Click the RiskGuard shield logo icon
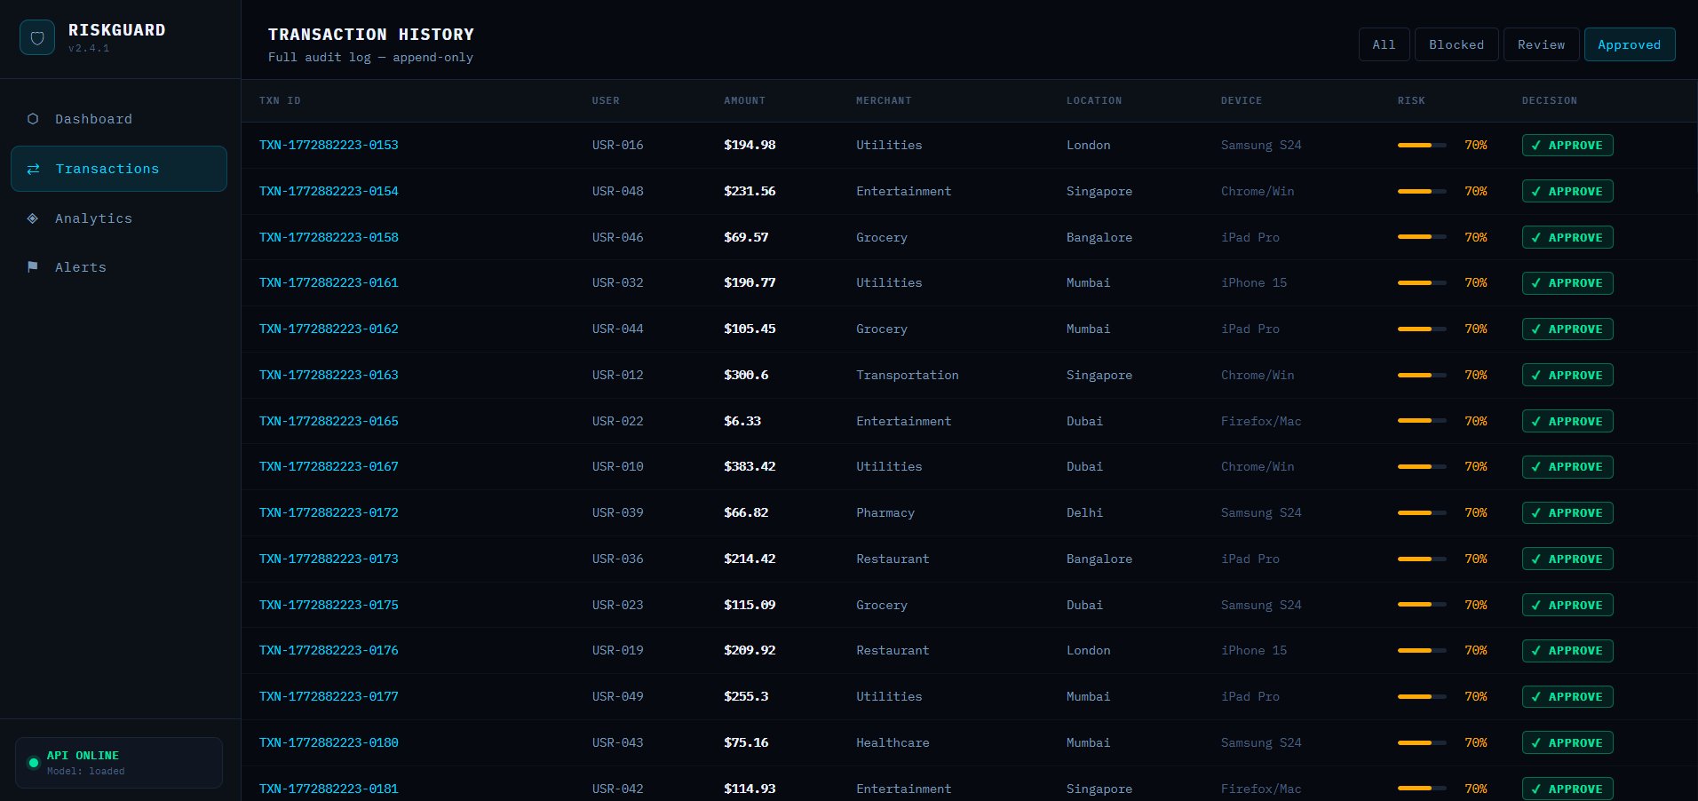 [37, 38]
